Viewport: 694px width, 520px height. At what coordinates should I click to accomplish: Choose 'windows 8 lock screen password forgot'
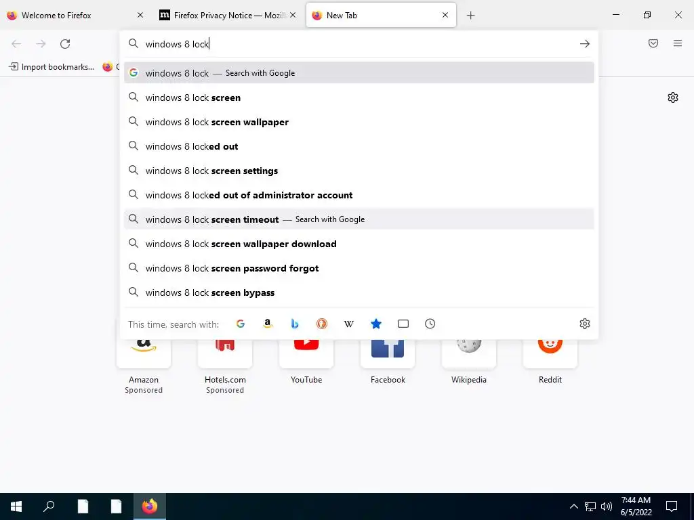click(359, 268)
